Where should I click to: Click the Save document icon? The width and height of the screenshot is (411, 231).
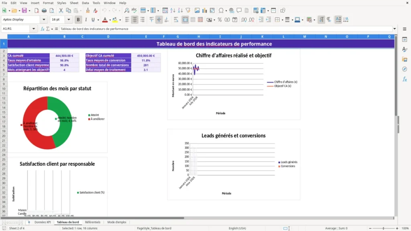(24, 10)
